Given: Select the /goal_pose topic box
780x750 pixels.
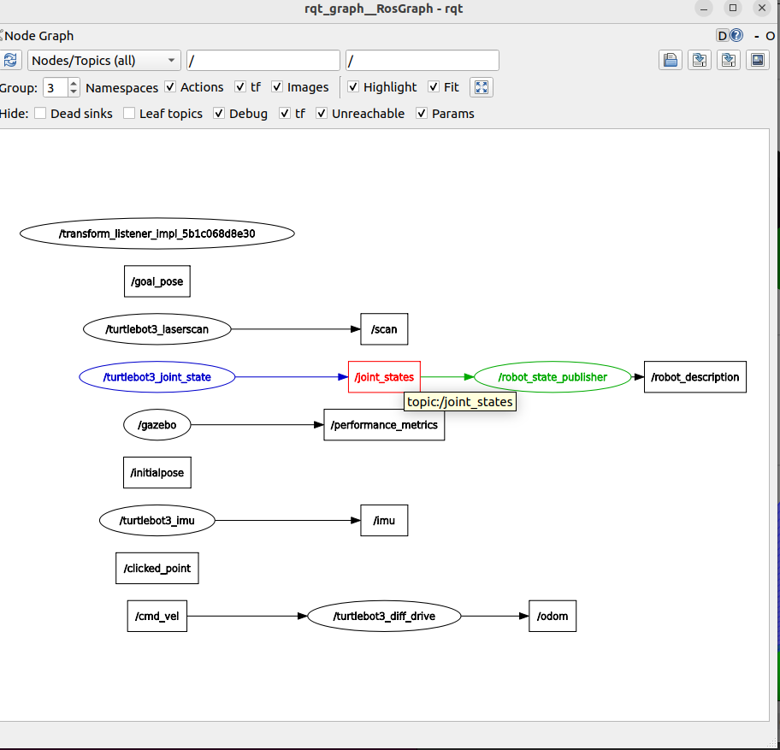Looking at the screenshot, I should click(x=157, y=281).
